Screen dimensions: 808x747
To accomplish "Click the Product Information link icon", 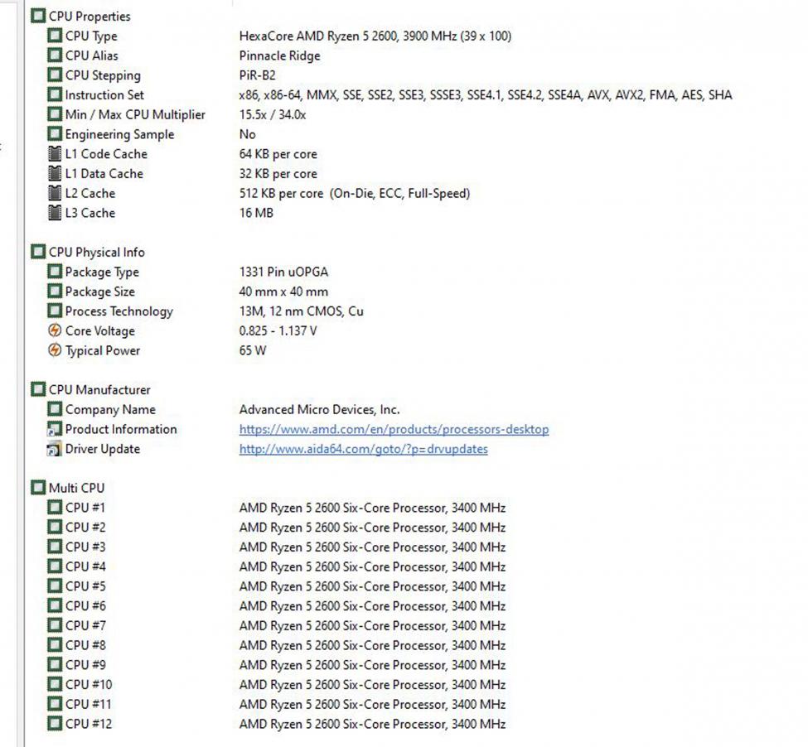I will (55, 429).
